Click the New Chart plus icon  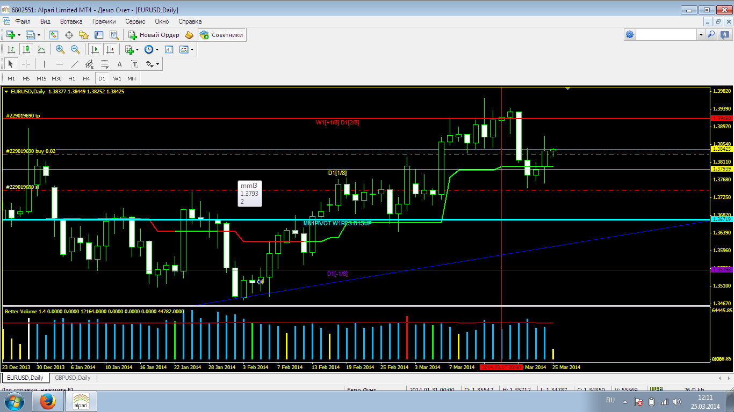pos(10,35)
